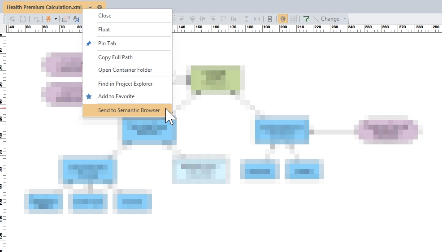Viewport: 442px width, 252px height.
Task: Click the horizontal ruler mark 200
Action: pyautogui.click(x=283, y=27)
